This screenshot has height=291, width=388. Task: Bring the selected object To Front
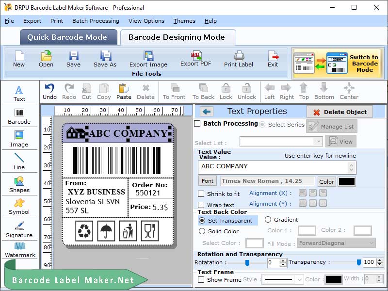click(174, 91)
